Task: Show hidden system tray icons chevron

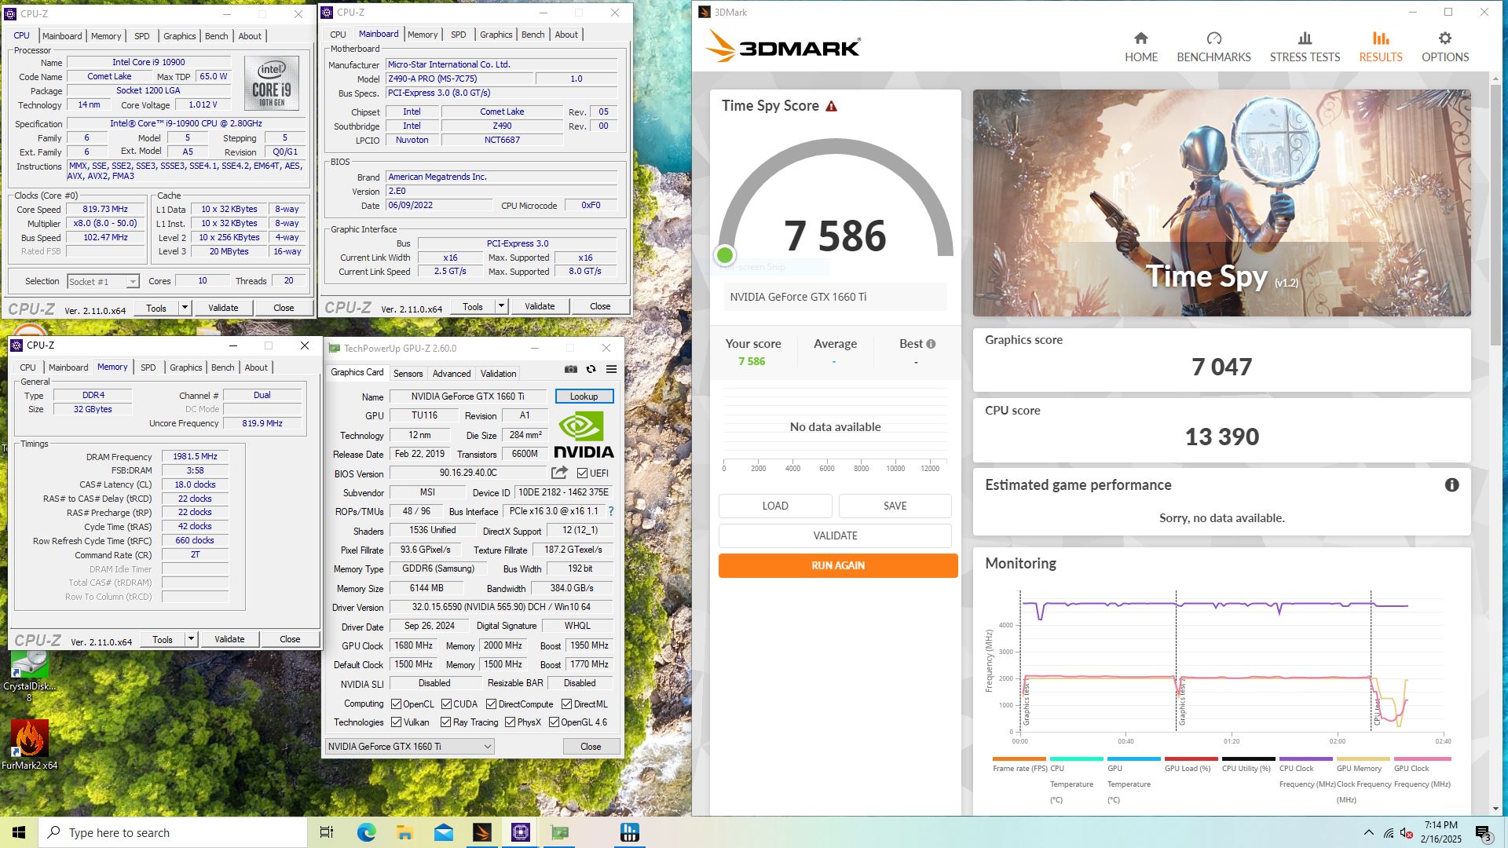Action: pos(1368,832)
